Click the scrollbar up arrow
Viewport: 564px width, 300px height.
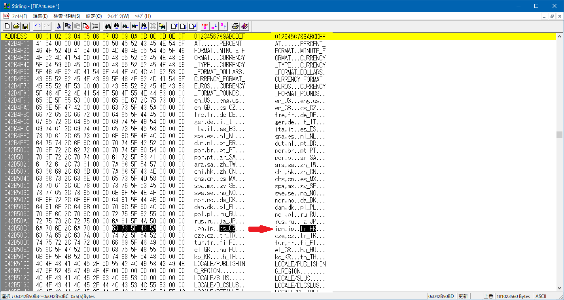pos(559,36)
